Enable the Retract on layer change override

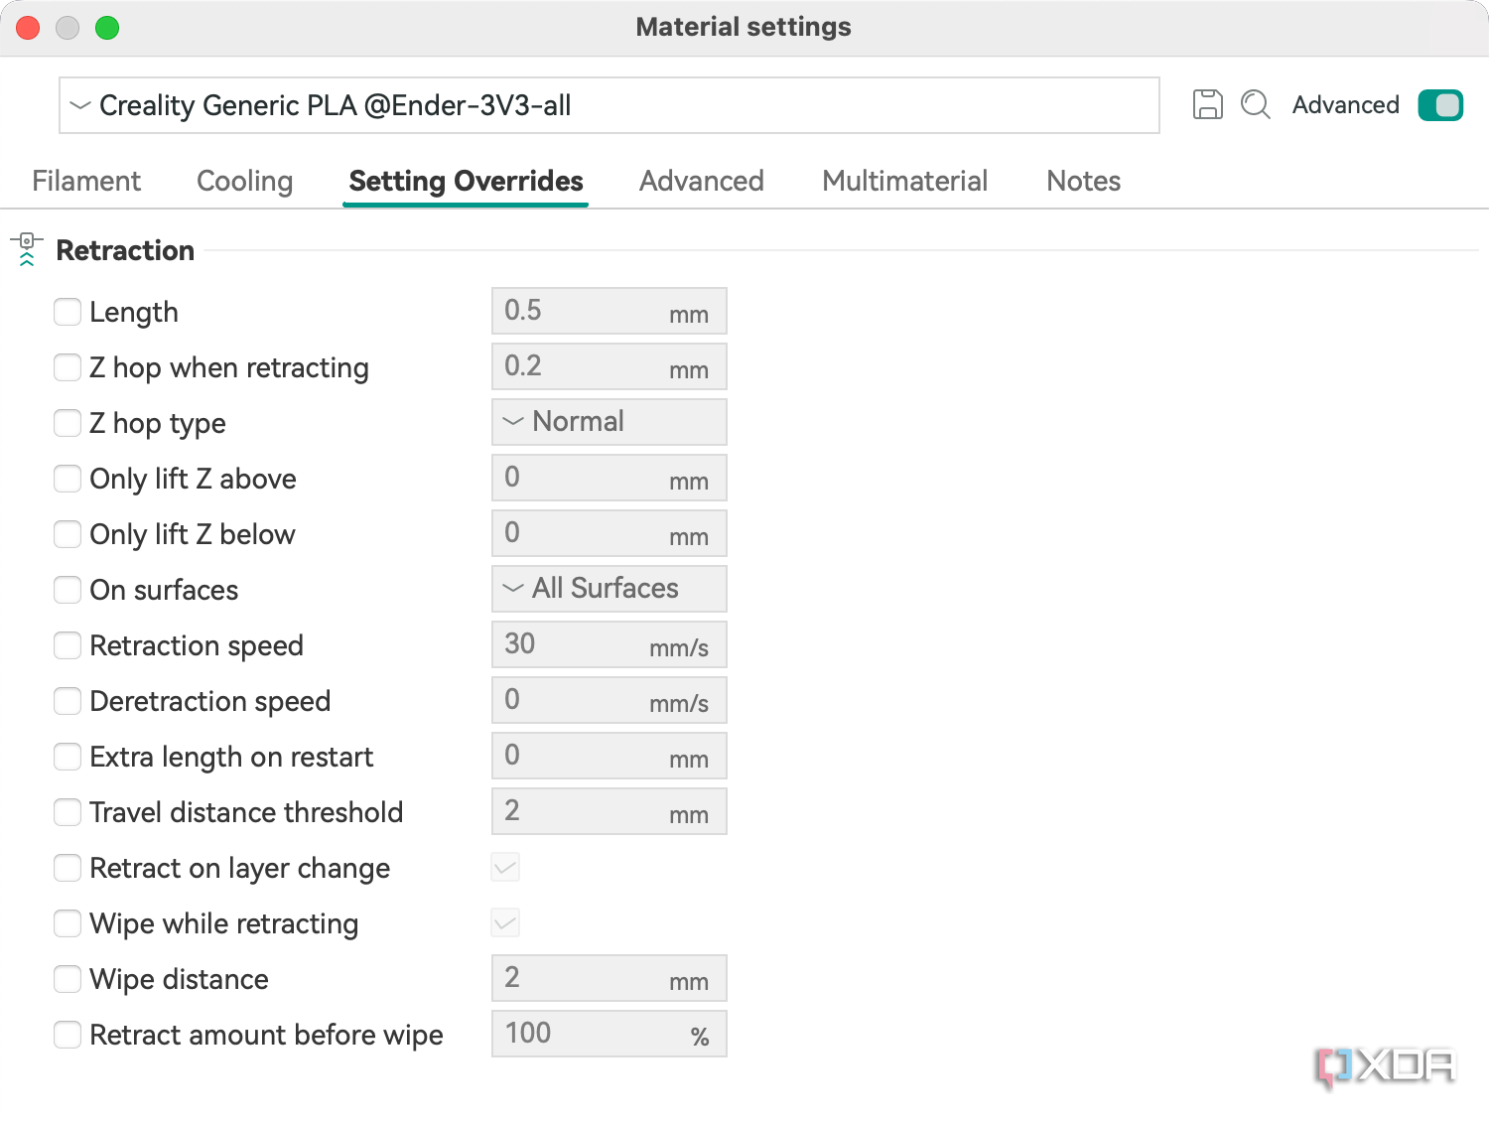pos(68,868)
